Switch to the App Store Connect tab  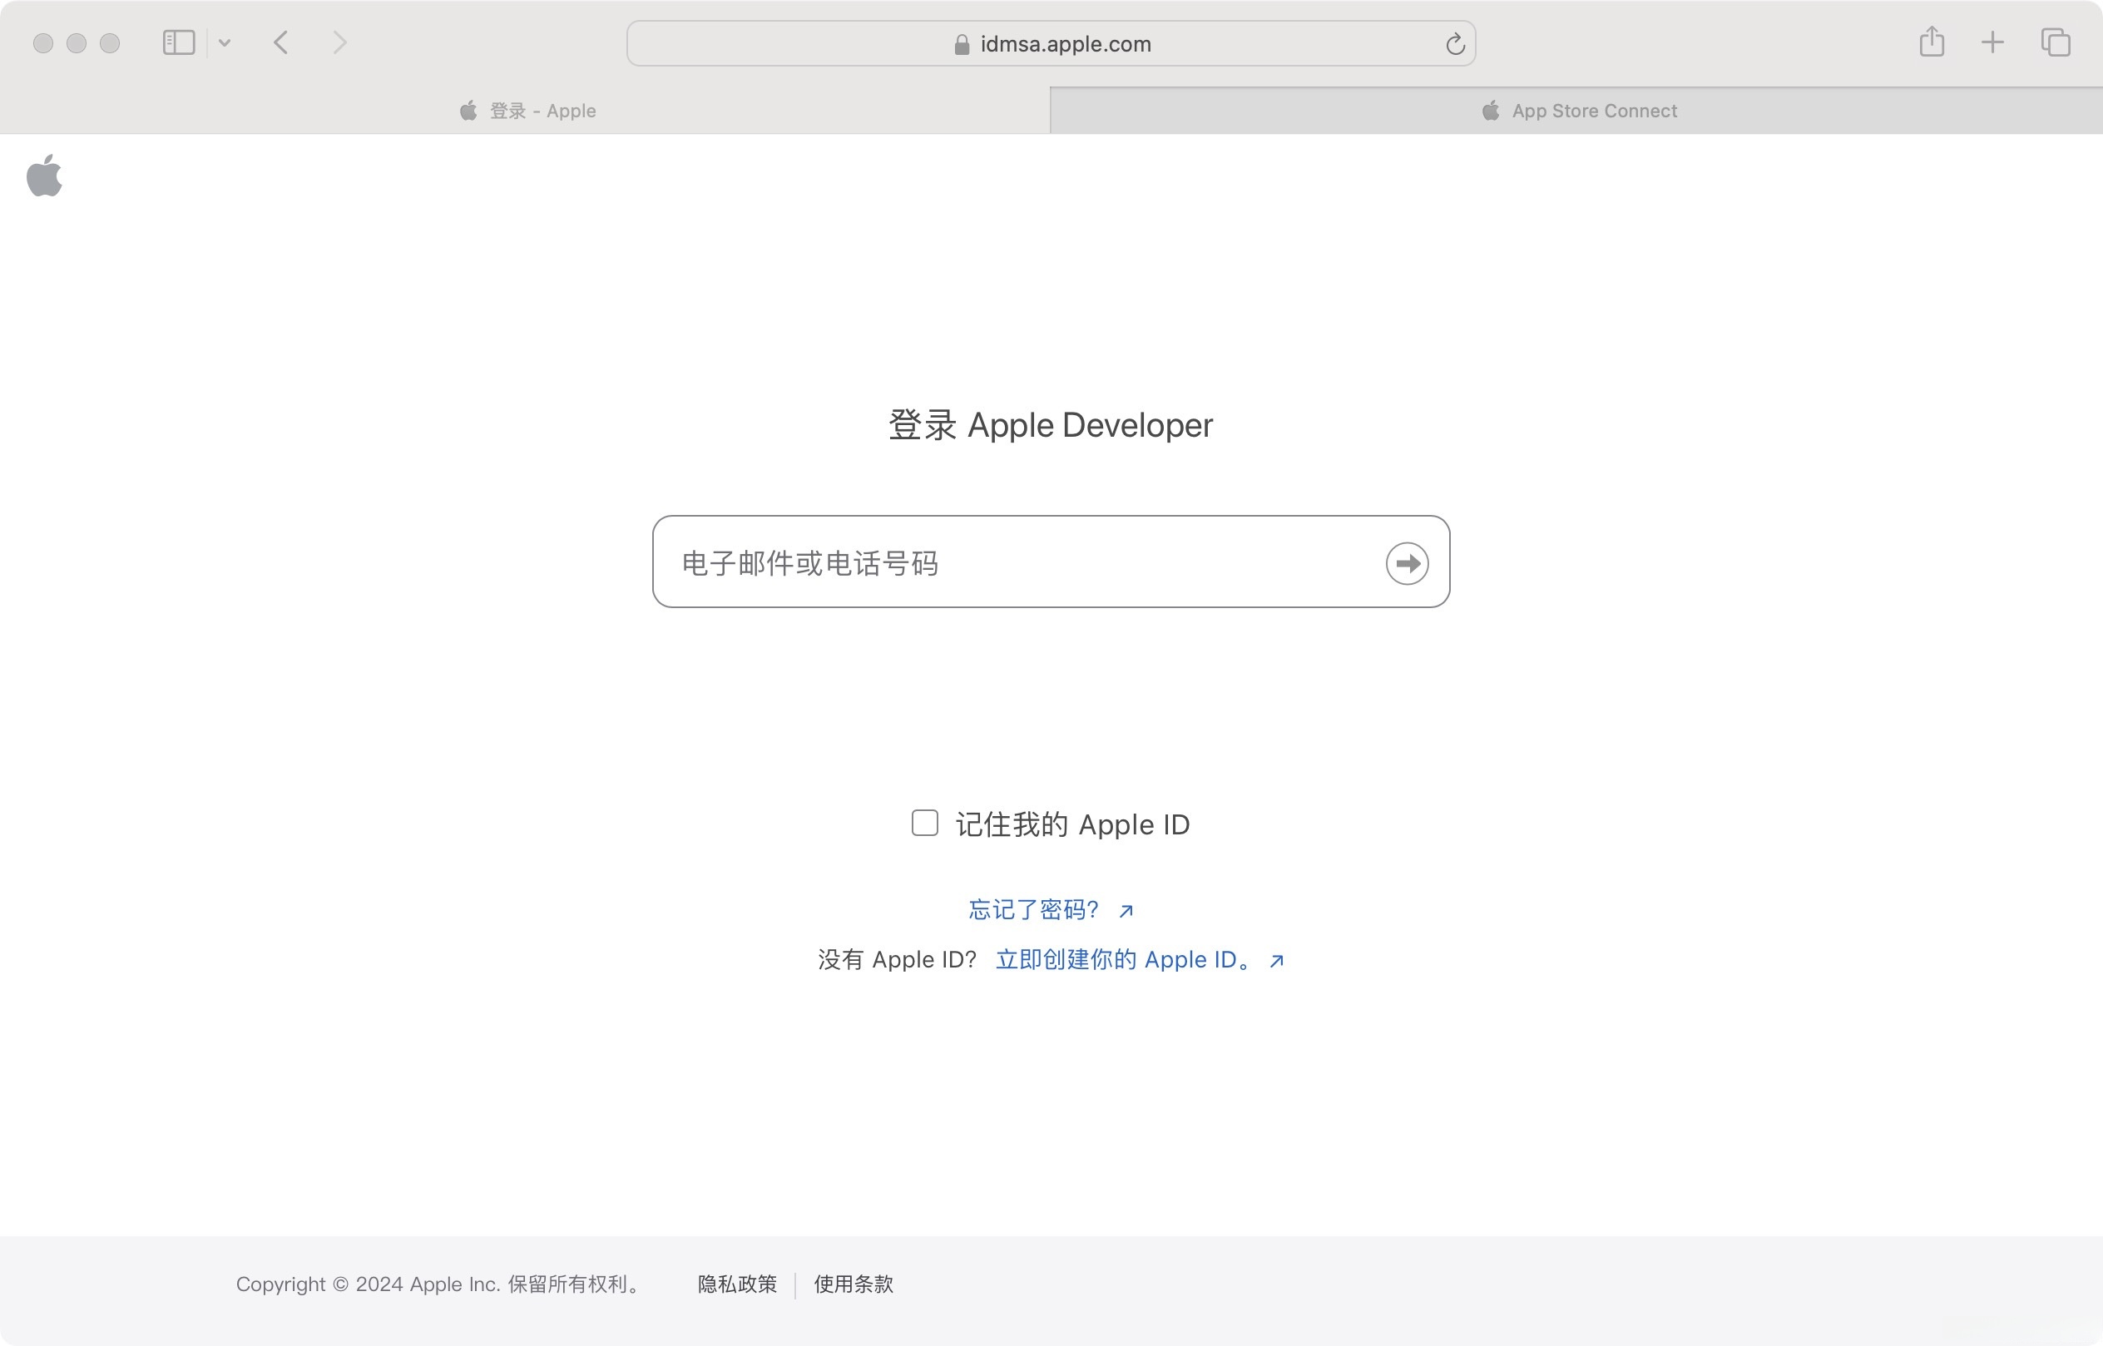[x=1578, y=111]
